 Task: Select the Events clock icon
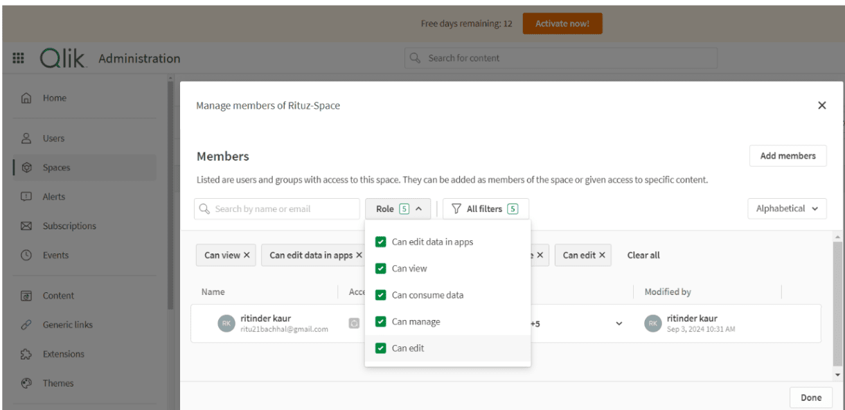click(x=28, y=255)
